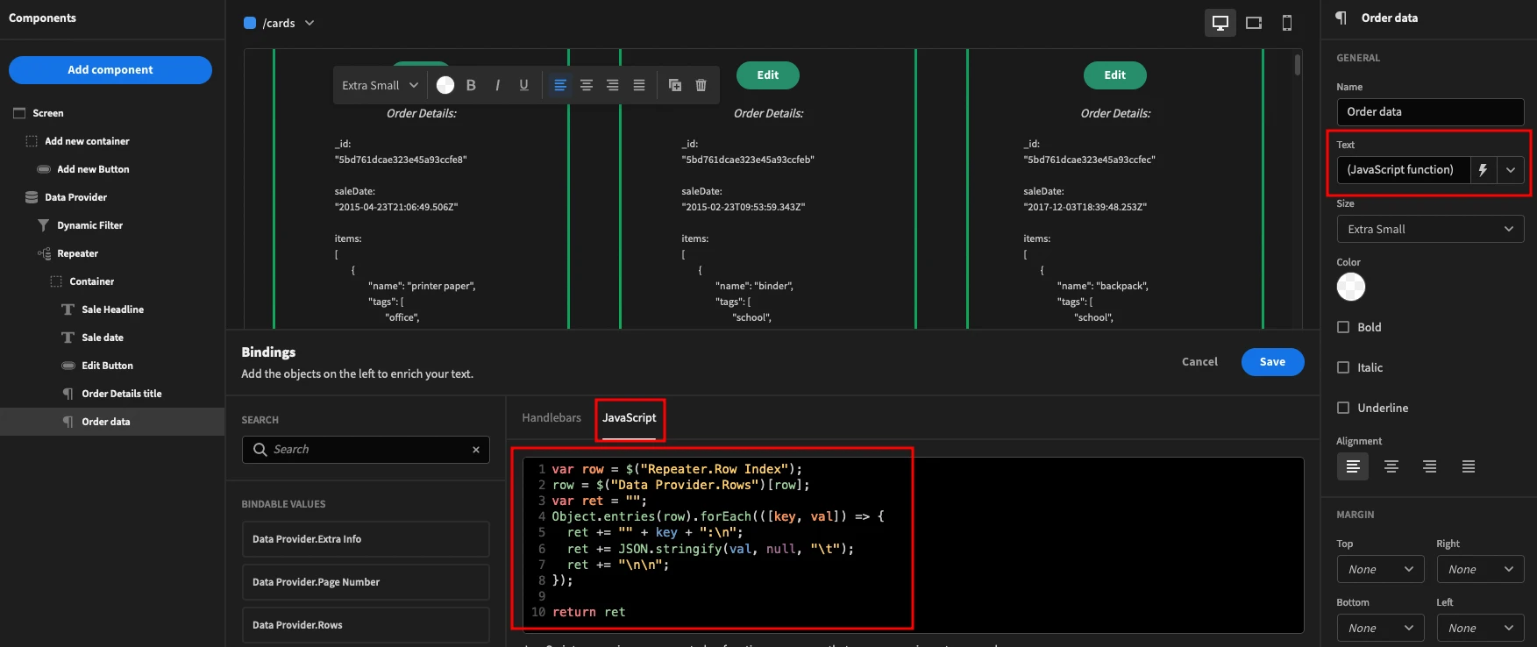The height and width of the screenshot is (647, 1537).
Task: Enable the Italic checkbox
Action: (x=1343, y=367)
